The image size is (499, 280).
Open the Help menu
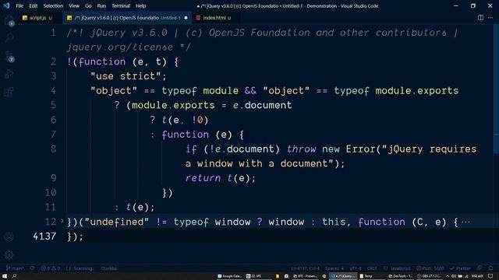click(140, 5)
